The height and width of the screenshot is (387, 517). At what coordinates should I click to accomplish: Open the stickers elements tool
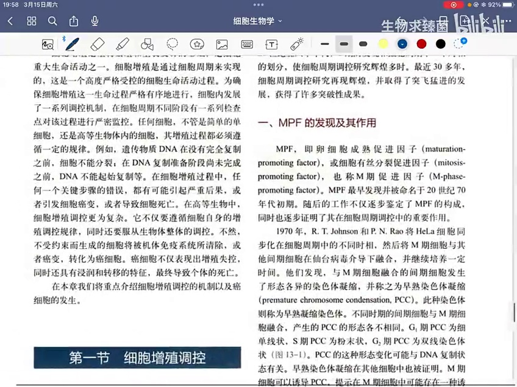pos(197,44)
